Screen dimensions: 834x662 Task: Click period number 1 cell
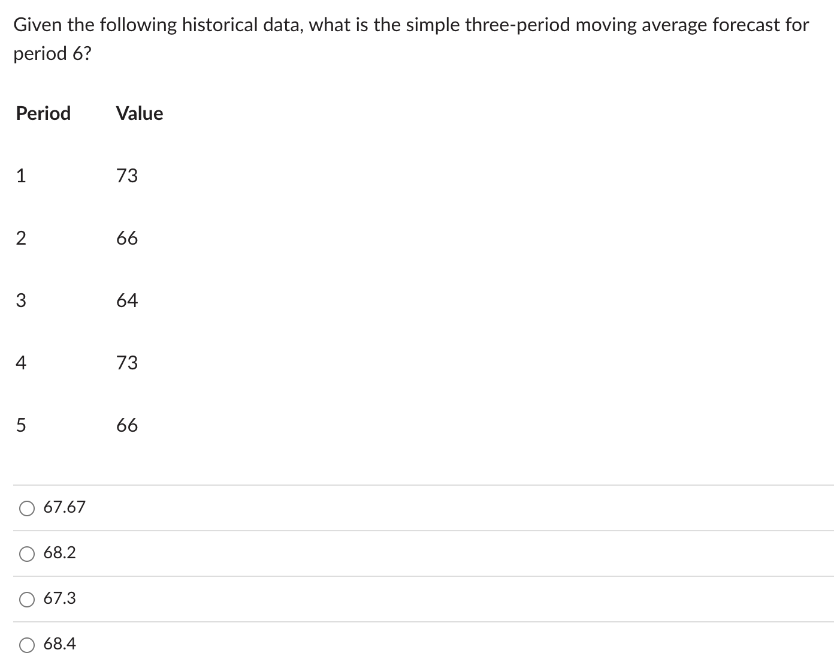coord(21,176)
